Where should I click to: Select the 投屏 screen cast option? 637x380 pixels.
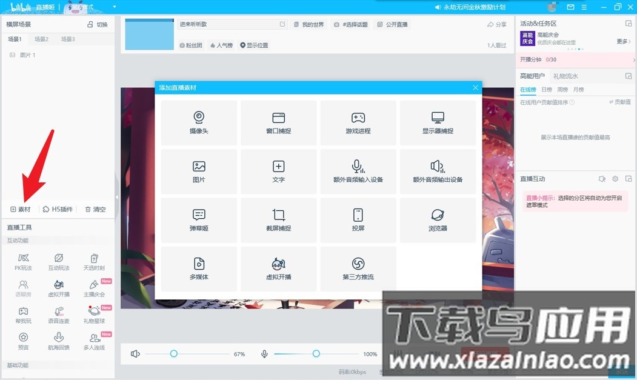tap(358, 219)
